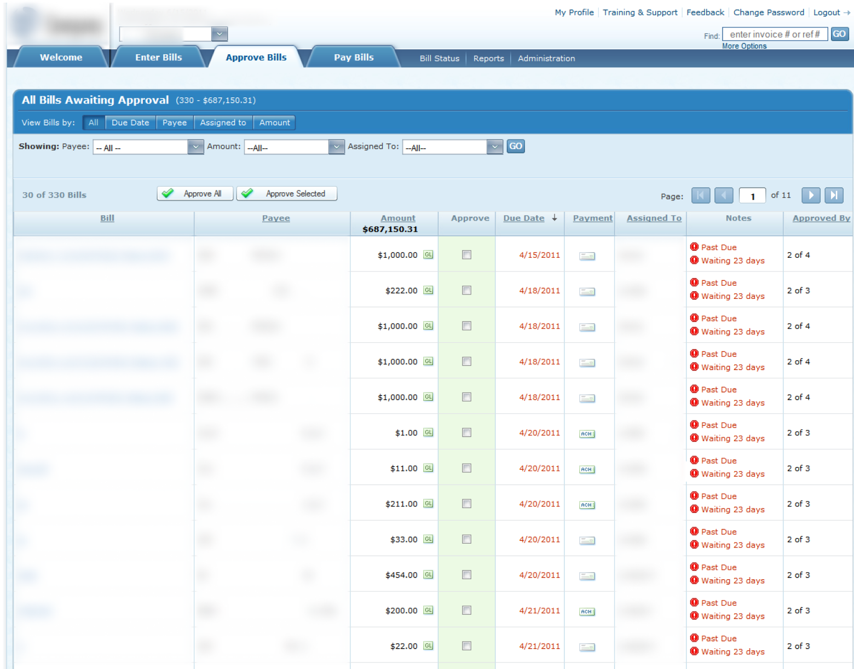Open the Payee filter dropdown
The width and height of the screenshot is (854, 669).
195,147
